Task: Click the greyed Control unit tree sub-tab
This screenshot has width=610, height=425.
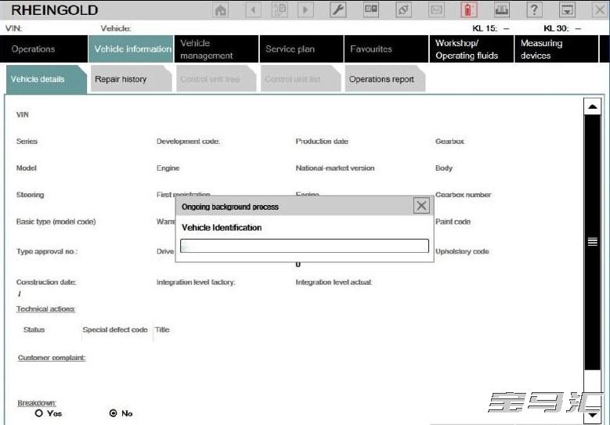Action: tap(216, 79)
